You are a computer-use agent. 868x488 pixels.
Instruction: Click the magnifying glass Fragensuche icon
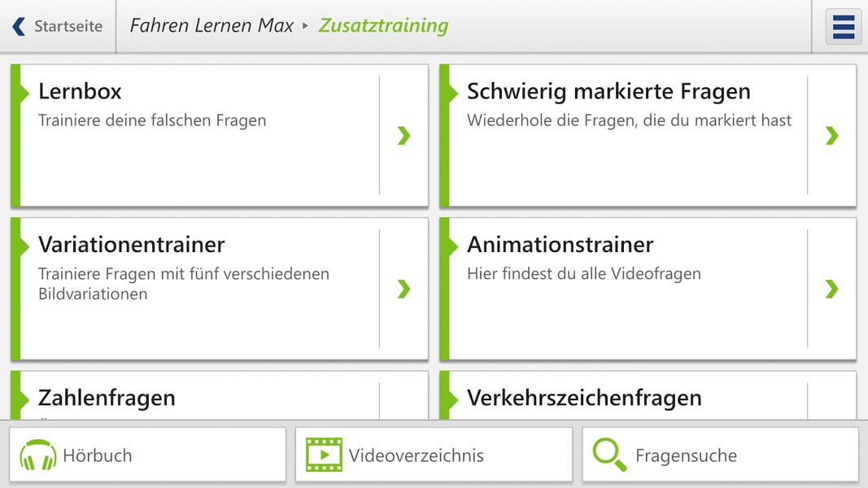point(609,455)
